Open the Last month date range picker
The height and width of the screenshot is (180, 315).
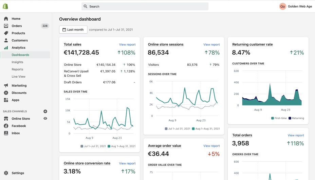[x=73, y=29]
